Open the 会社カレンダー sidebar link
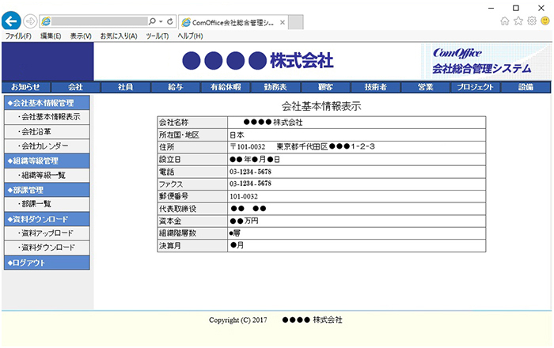The width and height of the screenshot is (554, 348). (x=45, y=146)
